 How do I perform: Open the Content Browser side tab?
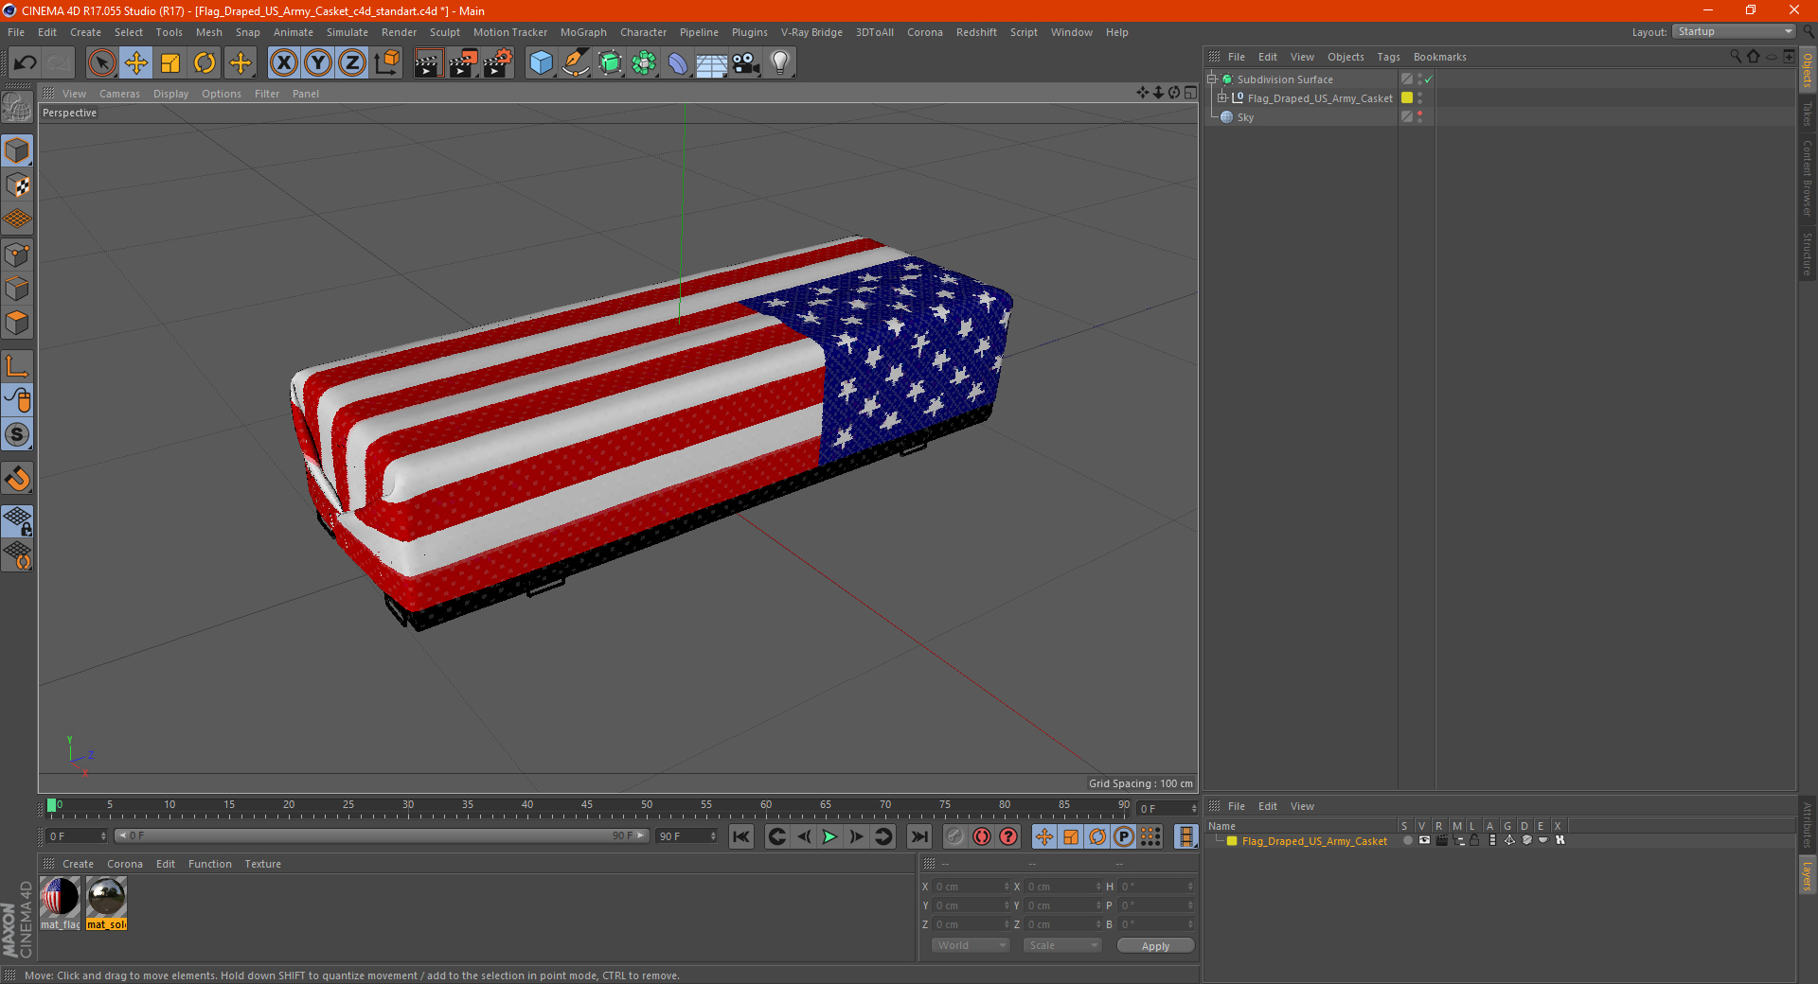(1808, 178)
